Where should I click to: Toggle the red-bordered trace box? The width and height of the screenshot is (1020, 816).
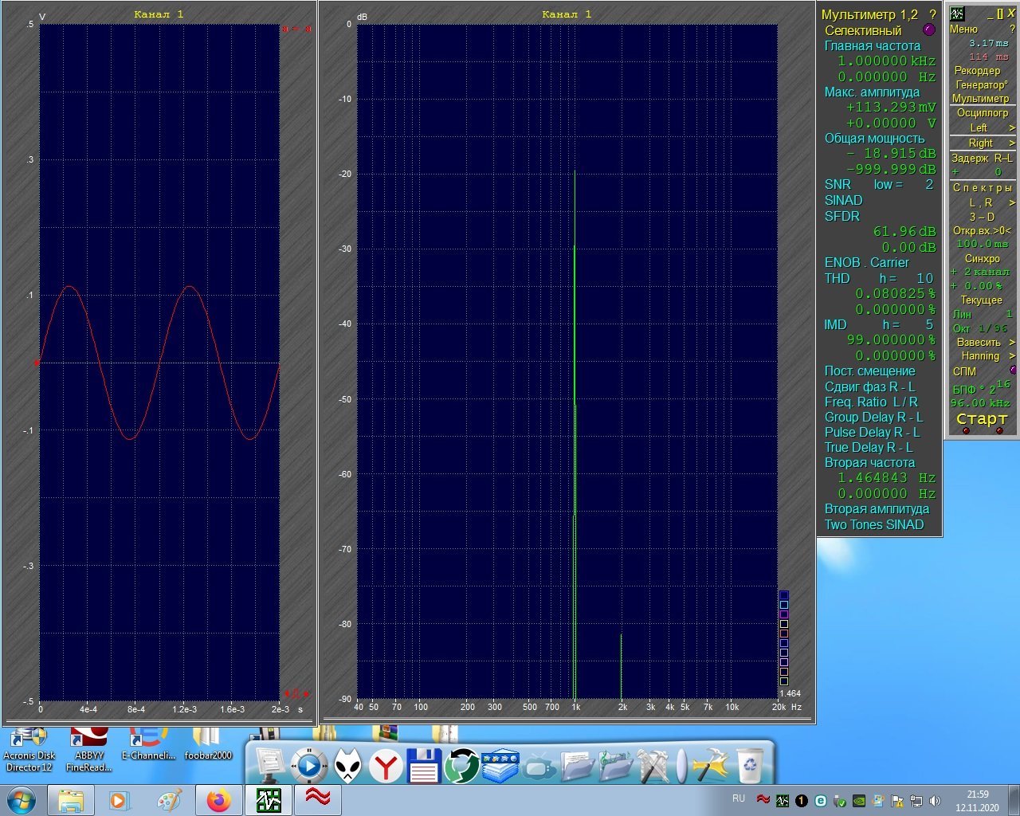(x=783, y=634)
